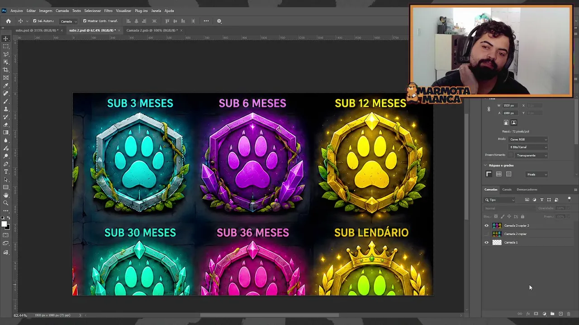
Task: Select the Pen tool
Action: (x=6, y=164)
